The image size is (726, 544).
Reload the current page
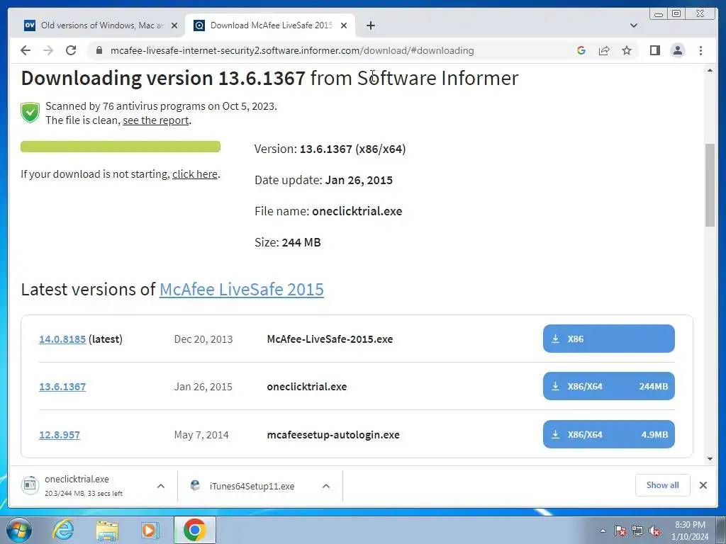pyautogui.click(x=71, y=50)
